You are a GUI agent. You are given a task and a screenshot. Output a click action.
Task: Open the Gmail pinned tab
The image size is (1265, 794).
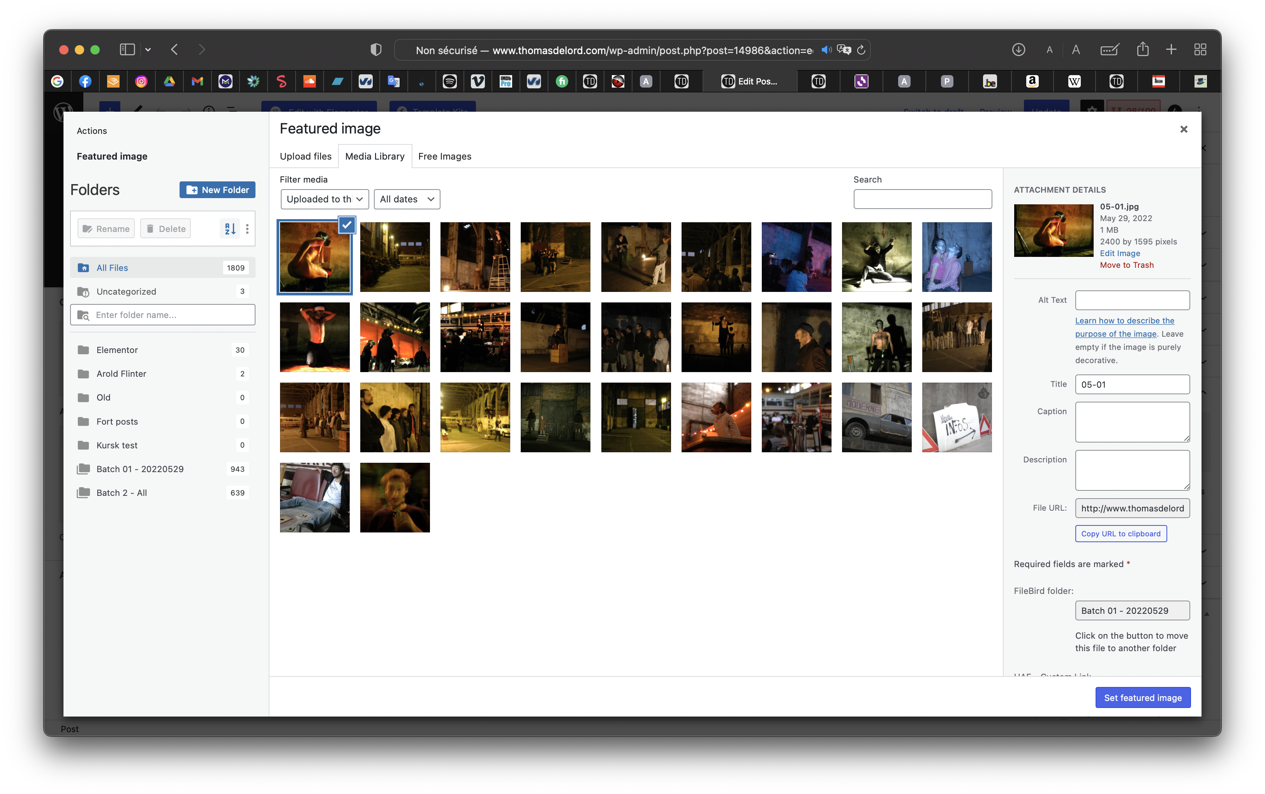click(197, 81)
